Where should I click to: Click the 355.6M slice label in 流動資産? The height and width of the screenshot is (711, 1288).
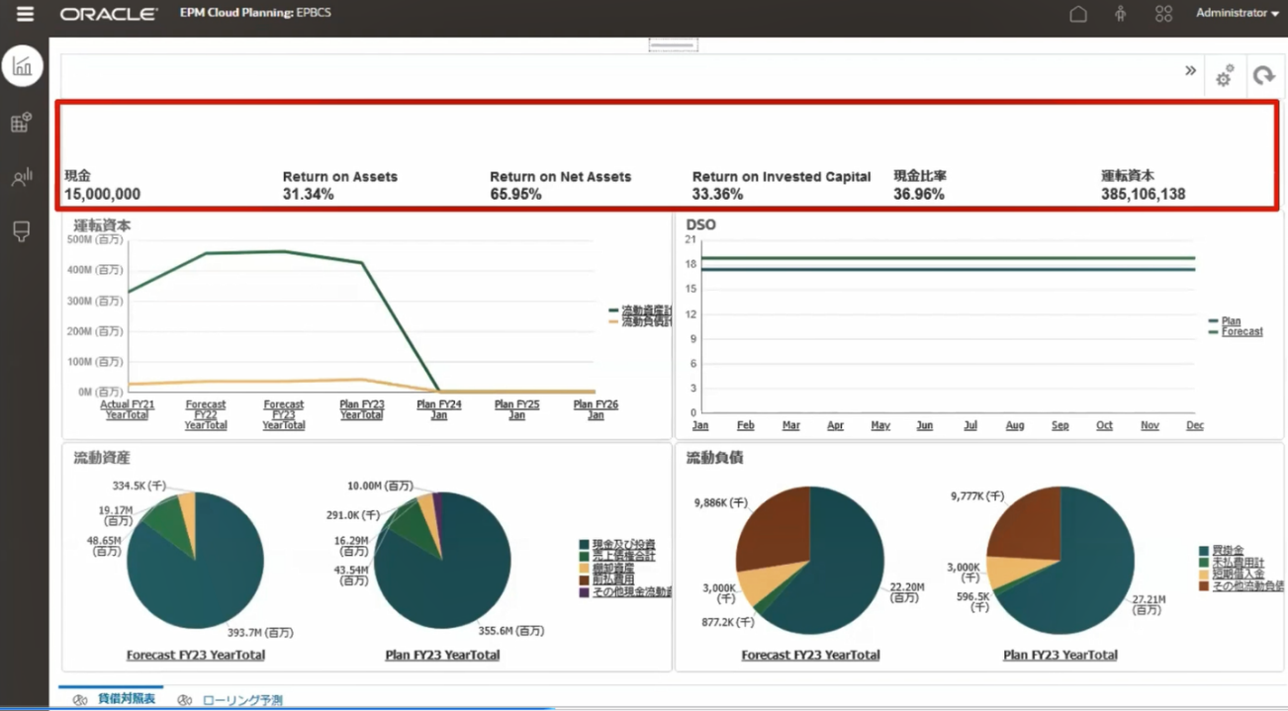[x=510, y=631]
